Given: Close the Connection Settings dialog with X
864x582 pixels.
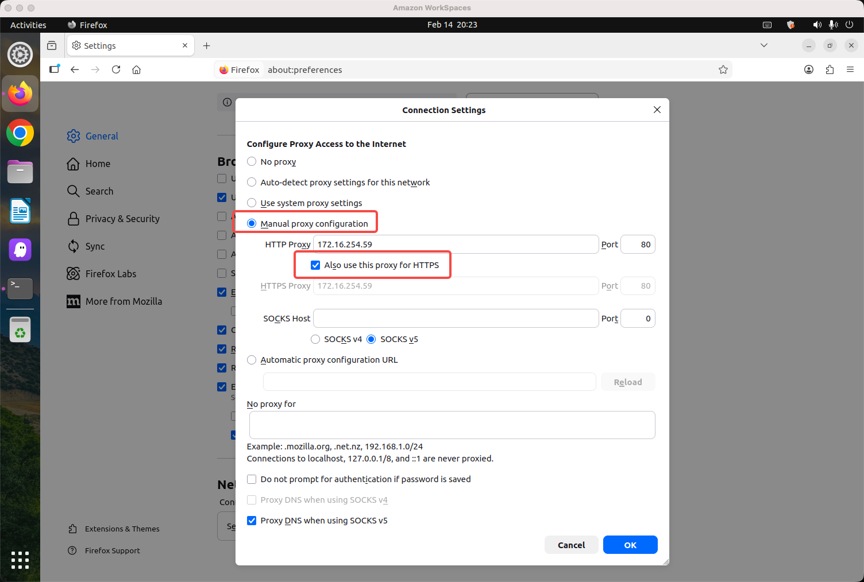Looking at the screenshot, I should click(657, 110).
